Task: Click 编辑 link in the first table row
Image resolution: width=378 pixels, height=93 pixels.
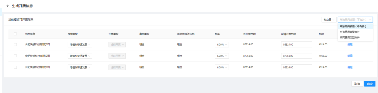Action: (350, 44)
